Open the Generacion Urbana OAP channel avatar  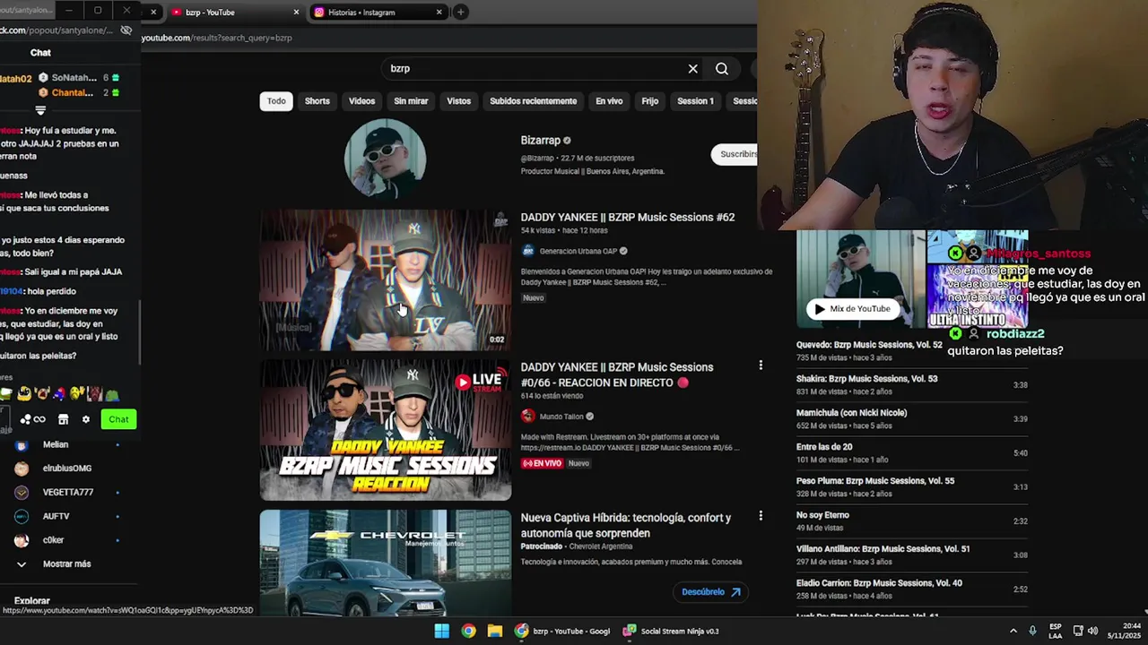[x=528, y=251]
